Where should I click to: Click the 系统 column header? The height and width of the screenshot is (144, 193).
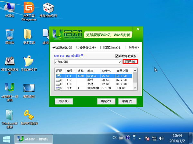81,71
